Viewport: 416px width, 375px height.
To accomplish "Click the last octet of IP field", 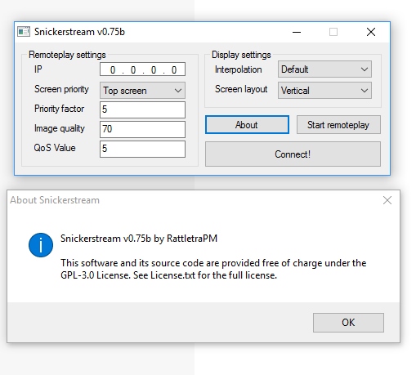I will coord(174,70).
